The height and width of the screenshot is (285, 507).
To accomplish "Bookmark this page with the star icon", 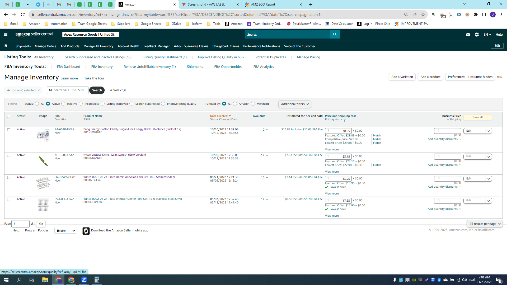I will pos(423,15).
